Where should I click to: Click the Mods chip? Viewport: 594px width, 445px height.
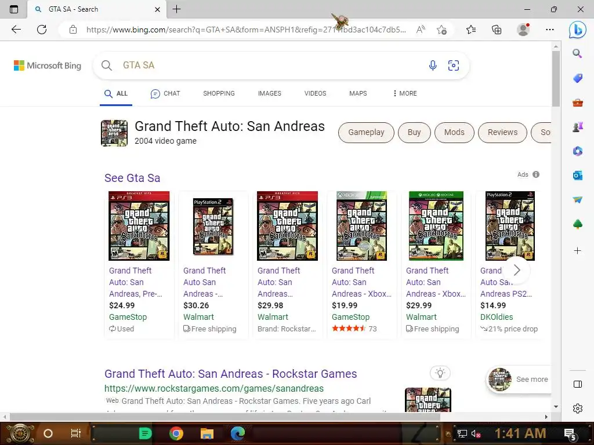(x=454, y=133)
